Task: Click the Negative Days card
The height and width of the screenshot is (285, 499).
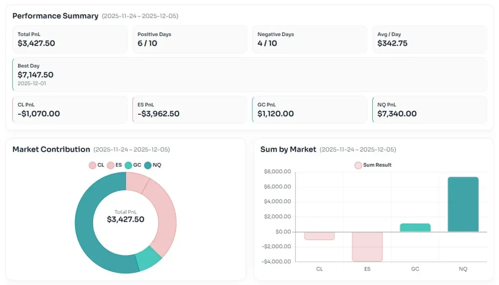Action: coord(309,39)
